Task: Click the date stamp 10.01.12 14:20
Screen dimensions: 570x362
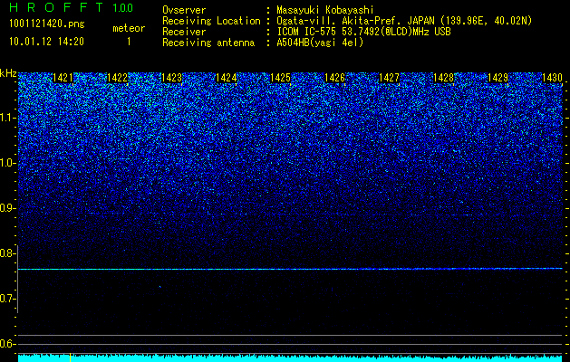Action: pos(46,42)
